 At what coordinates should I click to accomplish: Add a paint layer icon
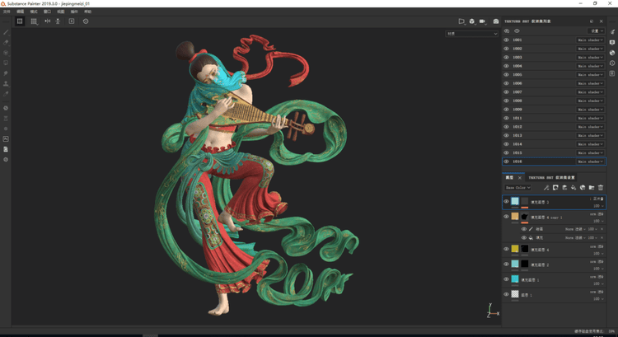(x=564, y=188)
